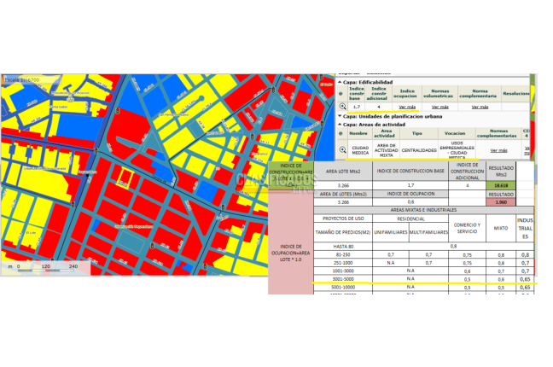This screenshot has width=553, height=367.
Task: Open 'Ver más' under Normas volumetricas
Action: (x=440, y=107)
